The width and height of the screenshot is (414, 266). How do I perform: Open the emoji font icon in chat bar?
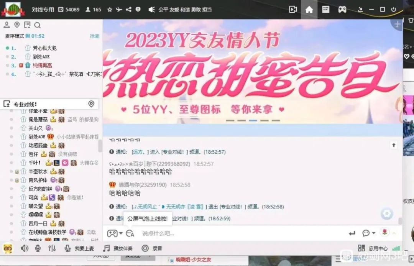(130, 233)
